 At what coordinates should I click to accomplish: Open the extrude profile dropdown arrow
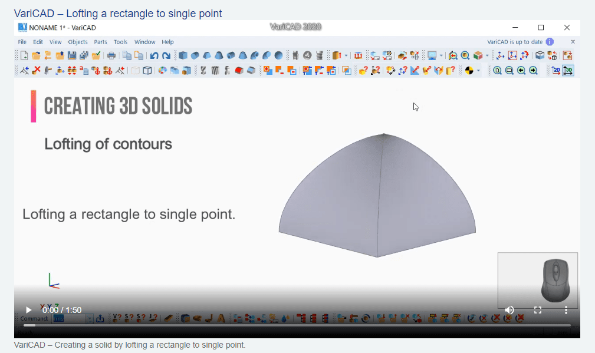coord(346,56)
